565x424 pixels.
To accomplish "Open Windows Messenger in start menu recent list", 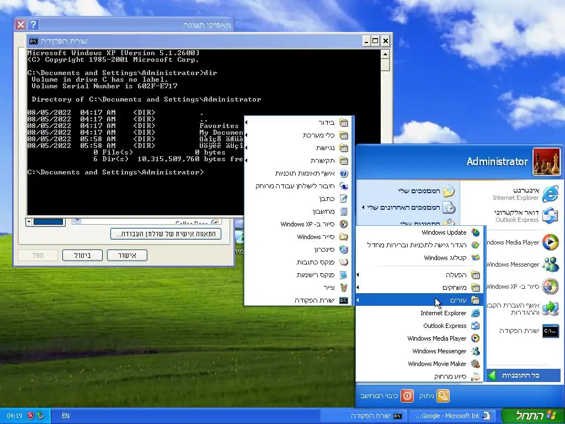I will coord(523,264).
